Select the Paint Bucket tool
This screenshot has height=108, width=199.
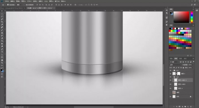pyautogui.click(x=2, y=41)
